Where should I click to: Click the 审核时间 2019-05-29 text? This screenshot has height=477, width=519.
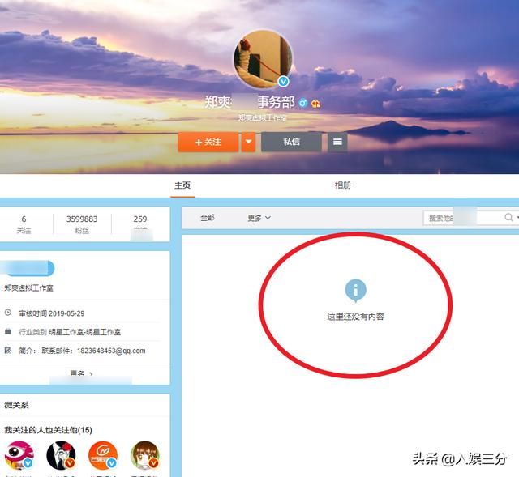coord(52,313)
